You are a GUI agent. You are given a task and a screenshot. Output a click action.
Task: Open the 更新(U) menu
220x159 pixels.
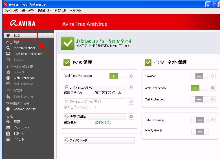tap(60, 11)
